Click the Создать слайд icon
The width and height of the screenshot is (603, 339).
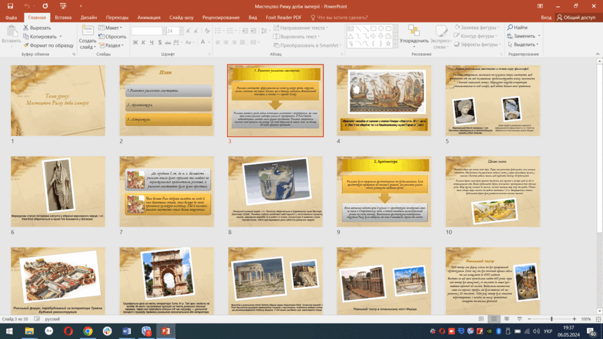point(88,30)
